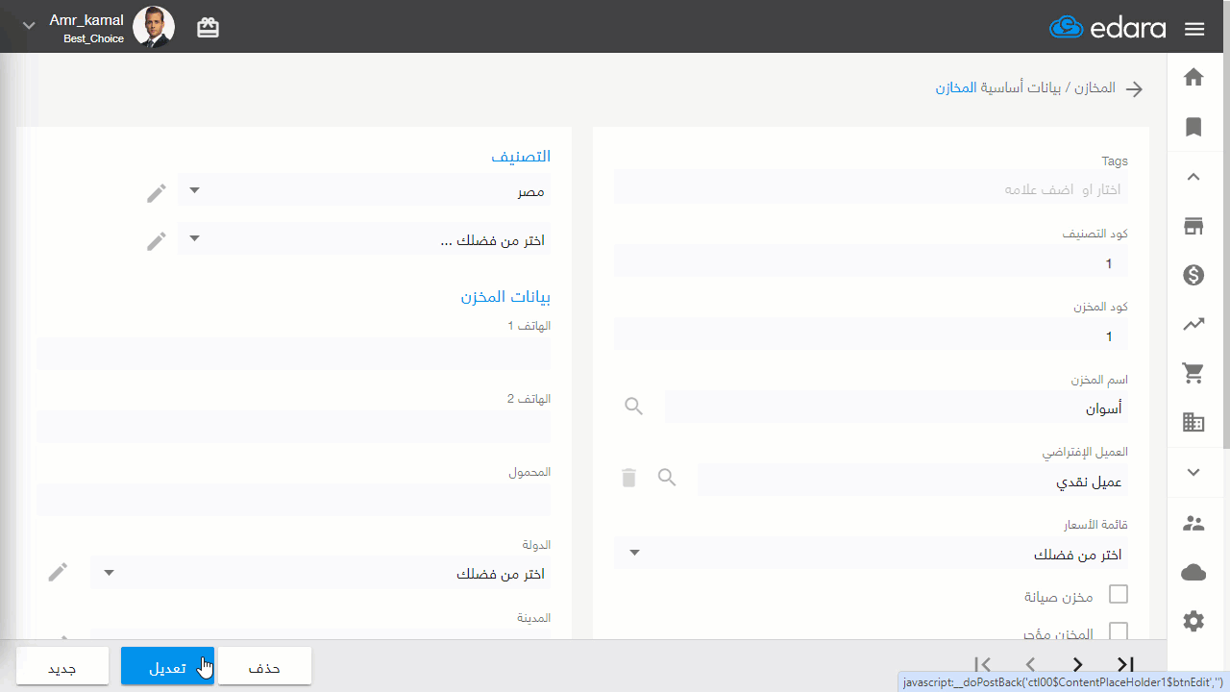Open the settings gear in the sidebar
The image size is (1230, 692).
(1193, 622)
